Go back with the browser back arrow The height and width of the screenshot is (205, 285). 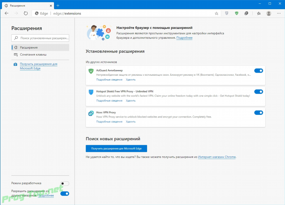(6, 13)
